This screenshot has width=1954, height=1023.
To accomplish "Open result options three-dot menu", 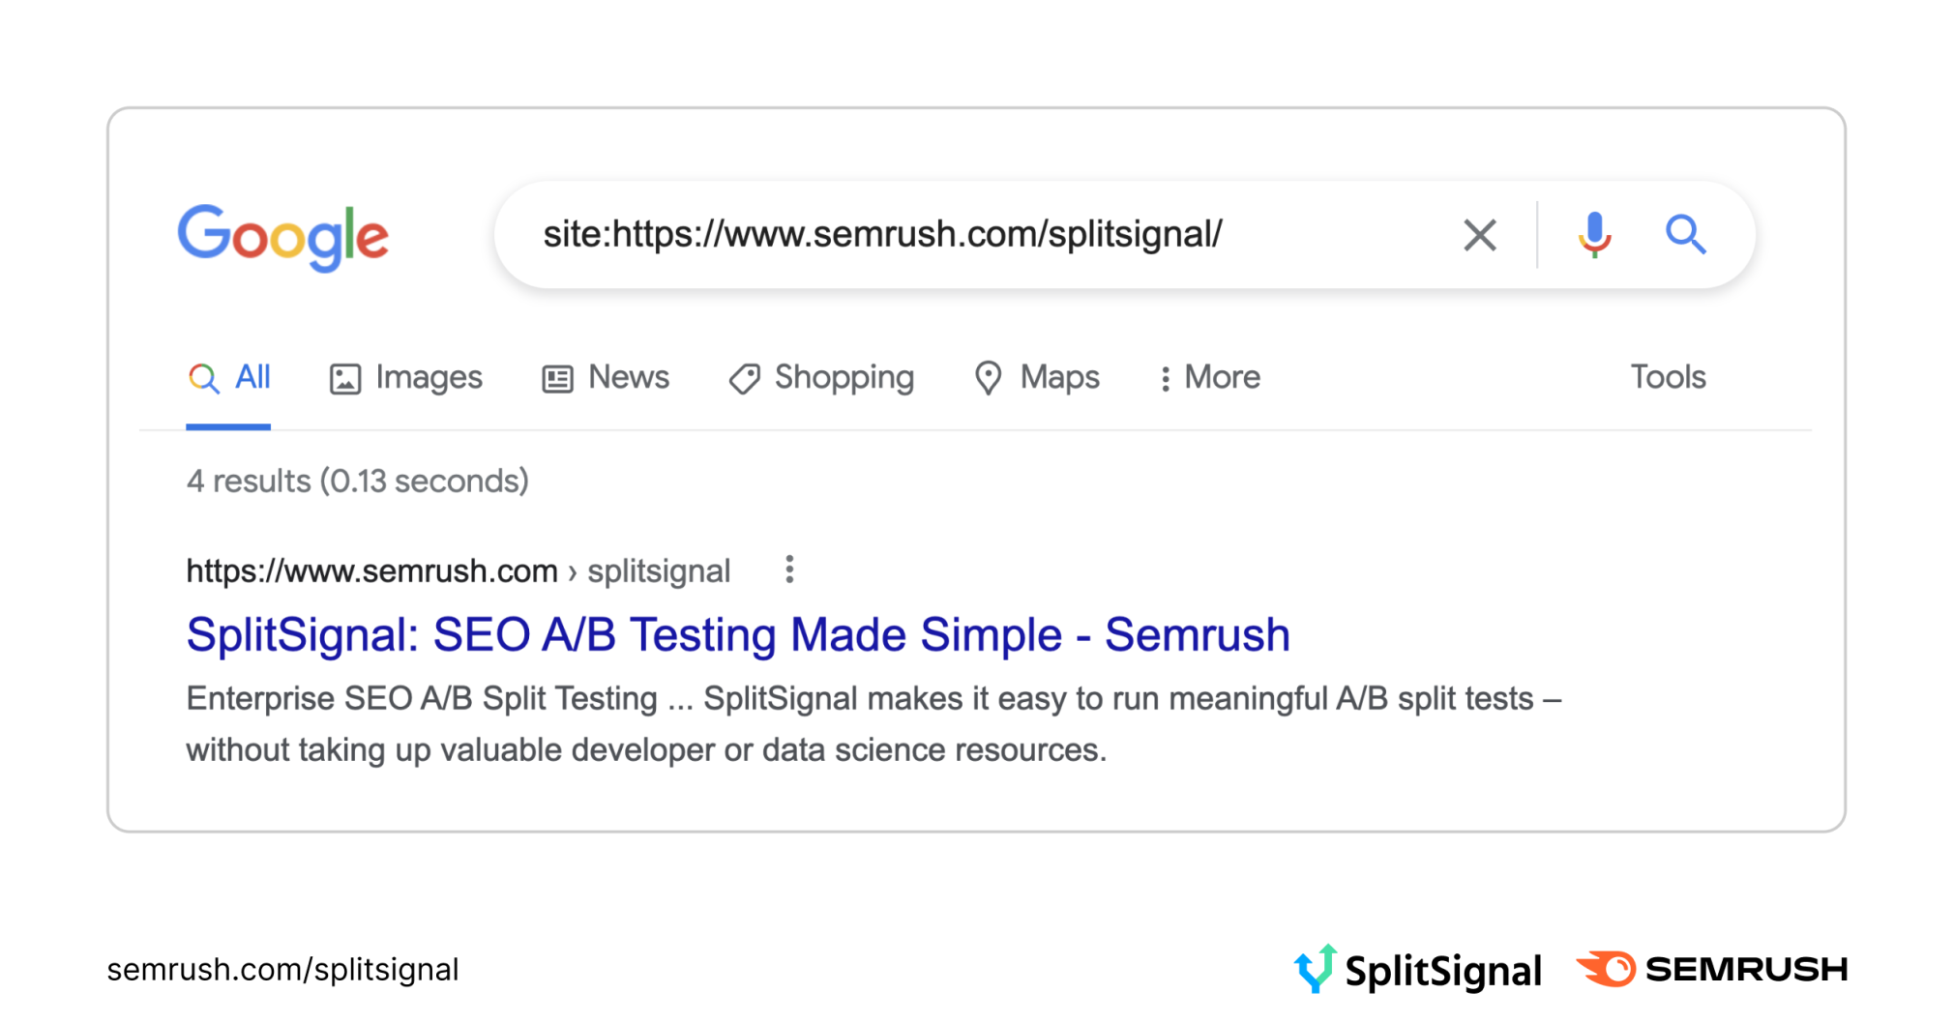I will click(x=789, y=570).
